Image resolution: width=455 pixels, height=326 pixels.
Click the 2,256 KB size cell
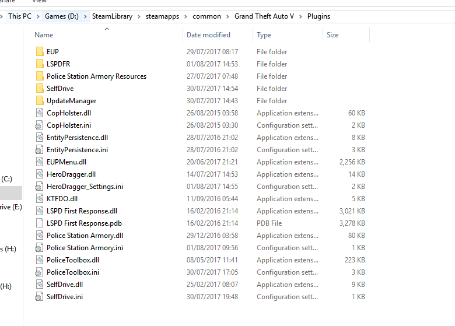coord(352,162)
